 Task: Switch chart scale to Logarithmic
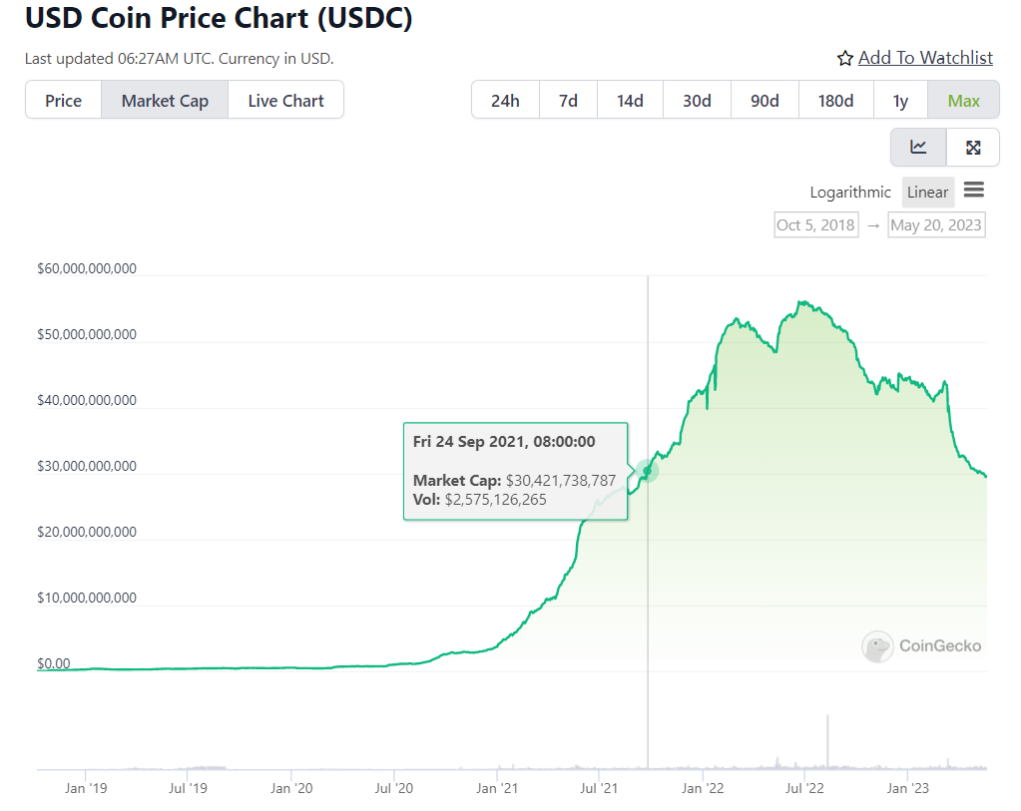click(850, 193)
